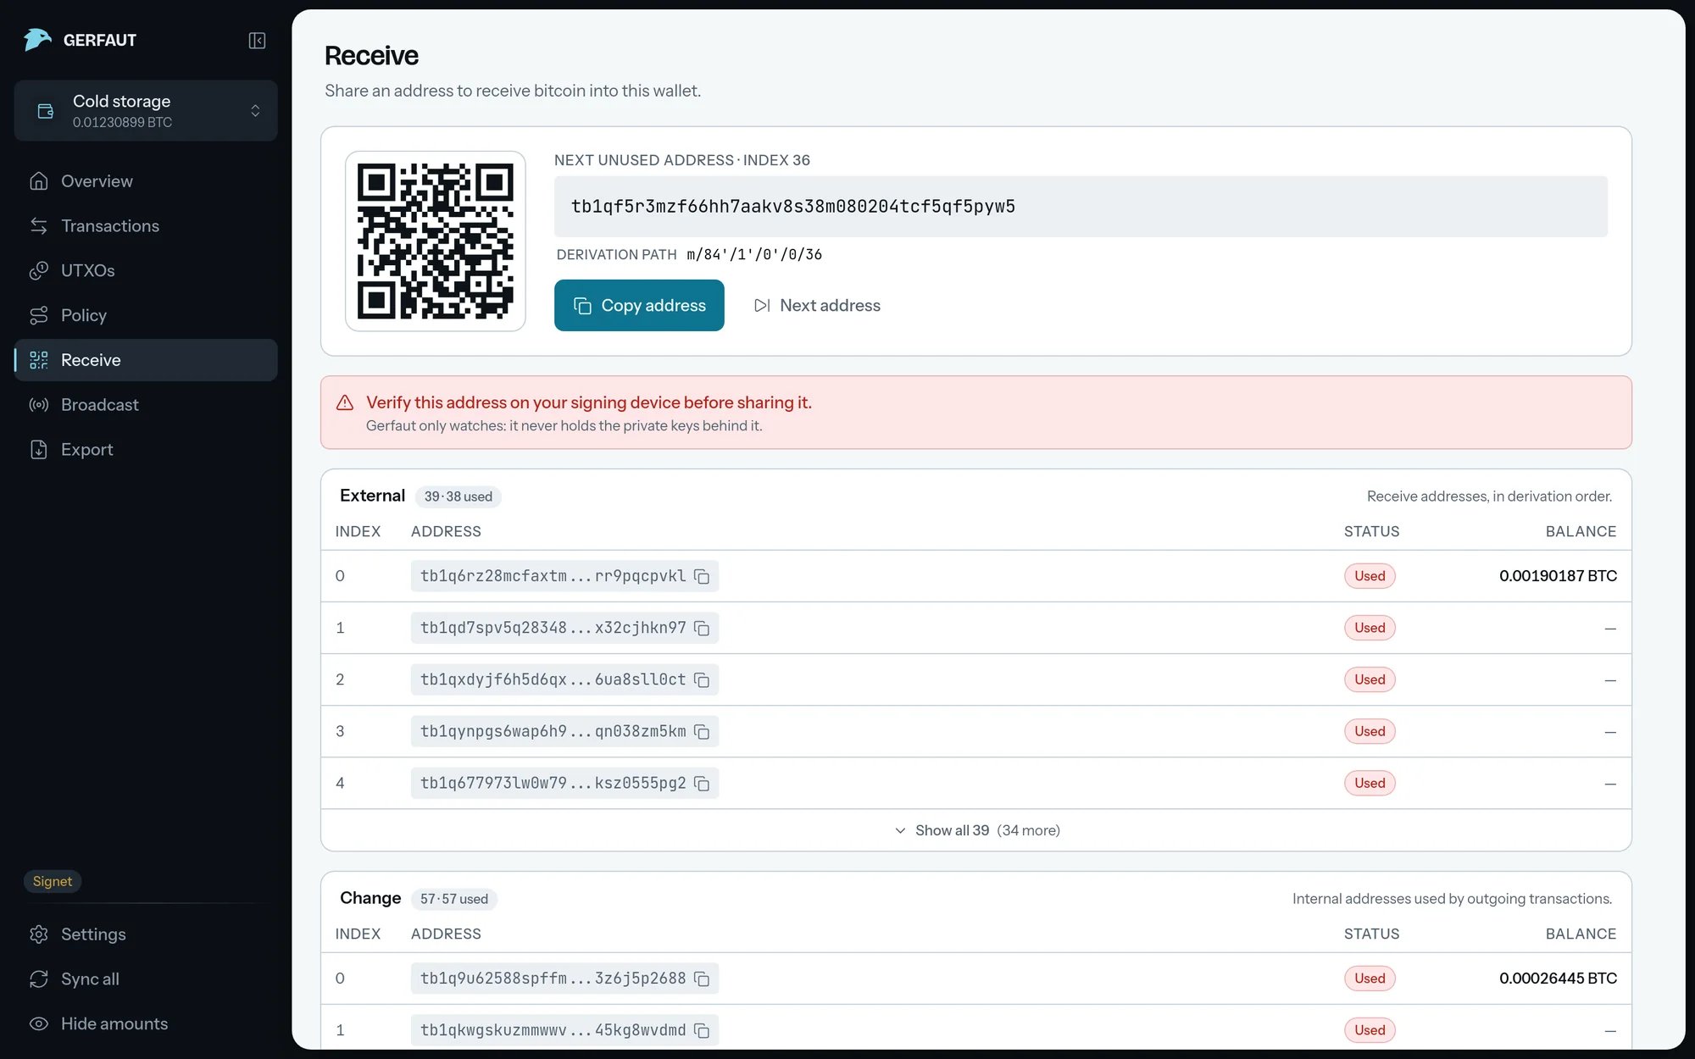Viewport: 1695px width, 1059px height.
Task: Select the next unused address field
Action: point(1081,207)
